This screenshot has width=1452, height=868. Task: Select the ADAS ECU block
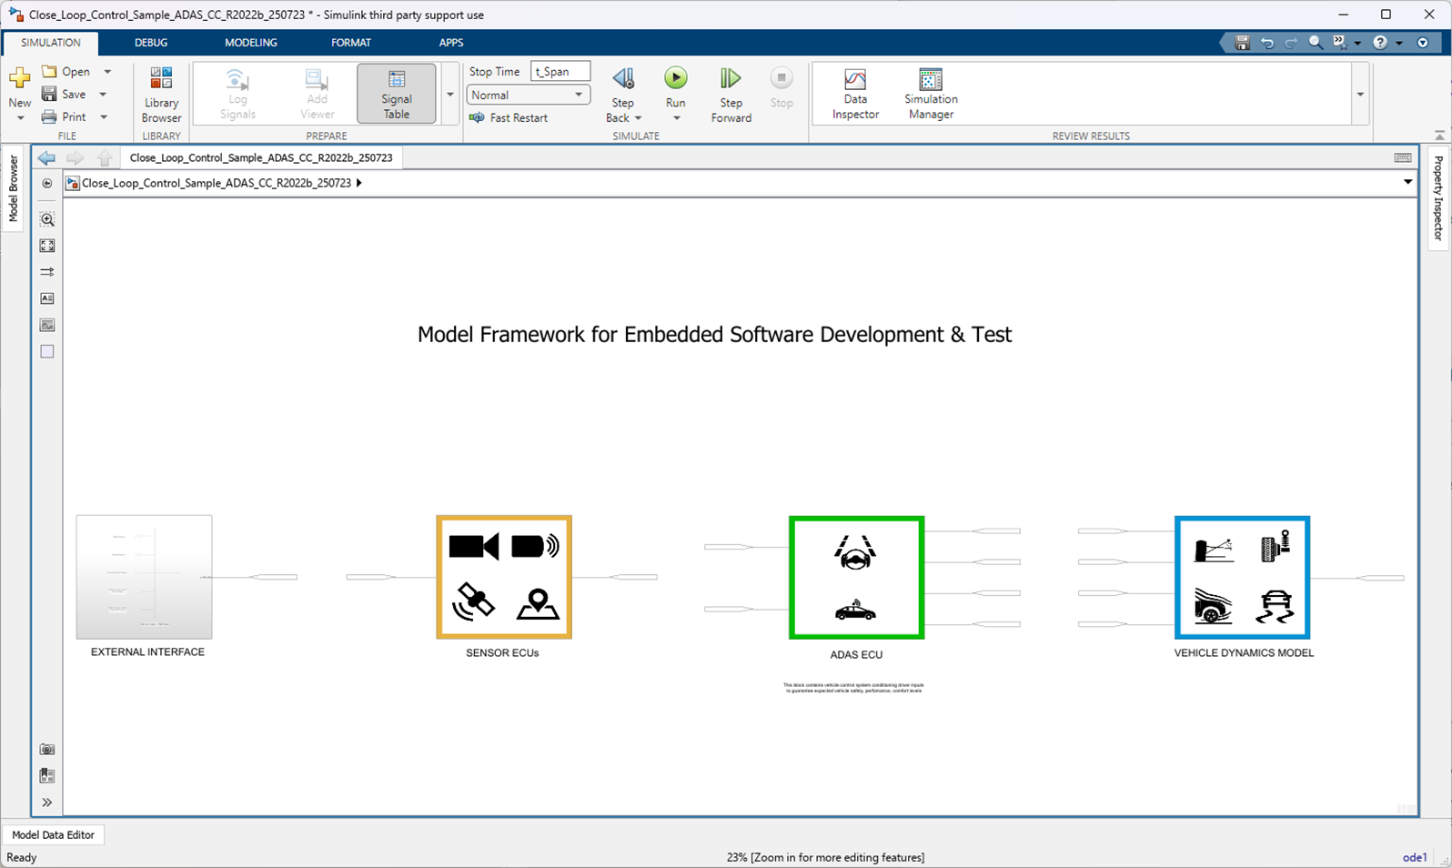coord(857,578)
